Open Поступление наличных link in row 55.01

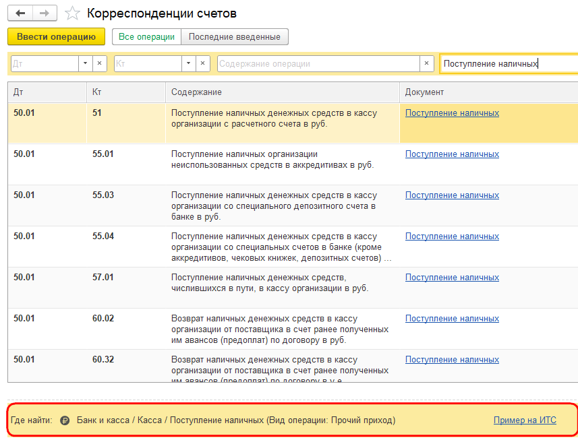[x=453, y=154]
